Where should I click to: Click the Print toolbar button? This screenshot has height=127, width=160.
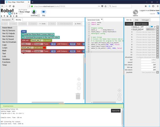[78, 24]
